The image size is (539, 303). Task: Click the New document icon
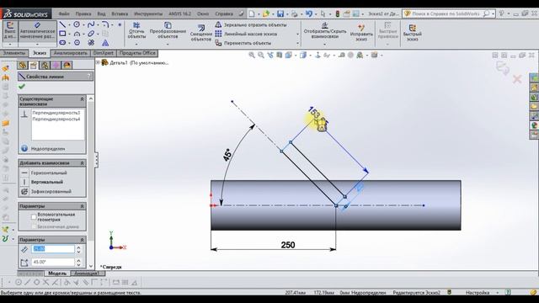point(252,13)
